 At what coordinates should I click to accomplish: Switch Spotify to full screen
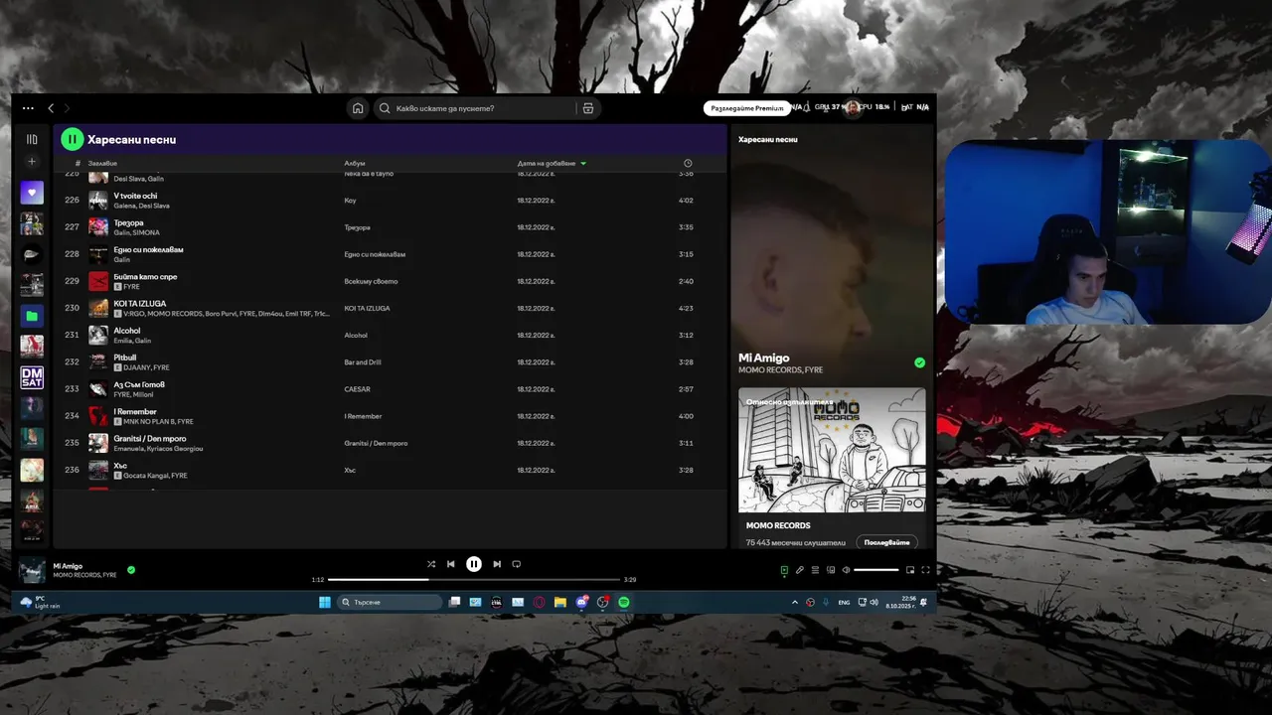pos(925,570)
